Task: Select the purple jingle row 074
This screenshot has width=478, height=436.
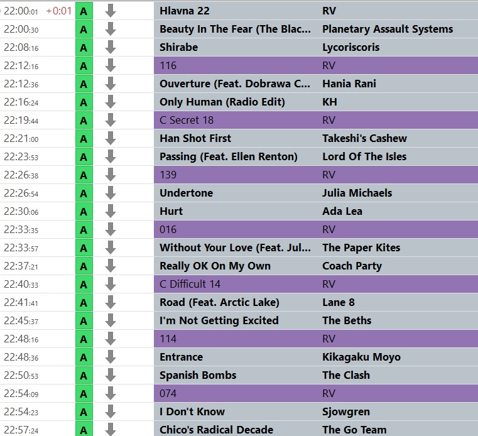Action: tap(316, 393)
